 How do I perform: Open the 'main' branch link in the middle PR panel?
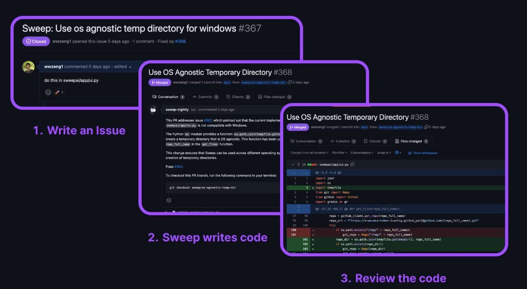pos(227,82)
